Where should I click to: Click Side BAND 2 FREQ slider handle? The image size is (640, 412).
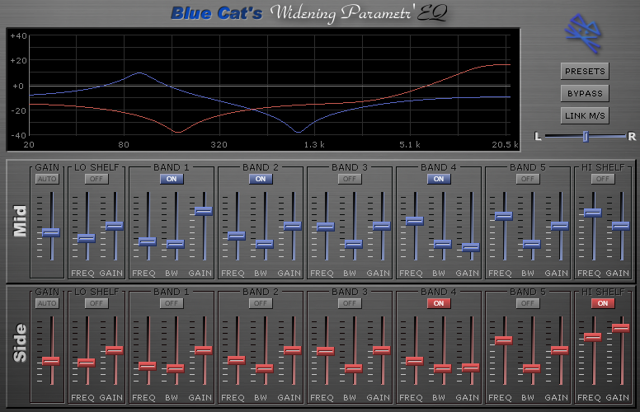point(237,360)
